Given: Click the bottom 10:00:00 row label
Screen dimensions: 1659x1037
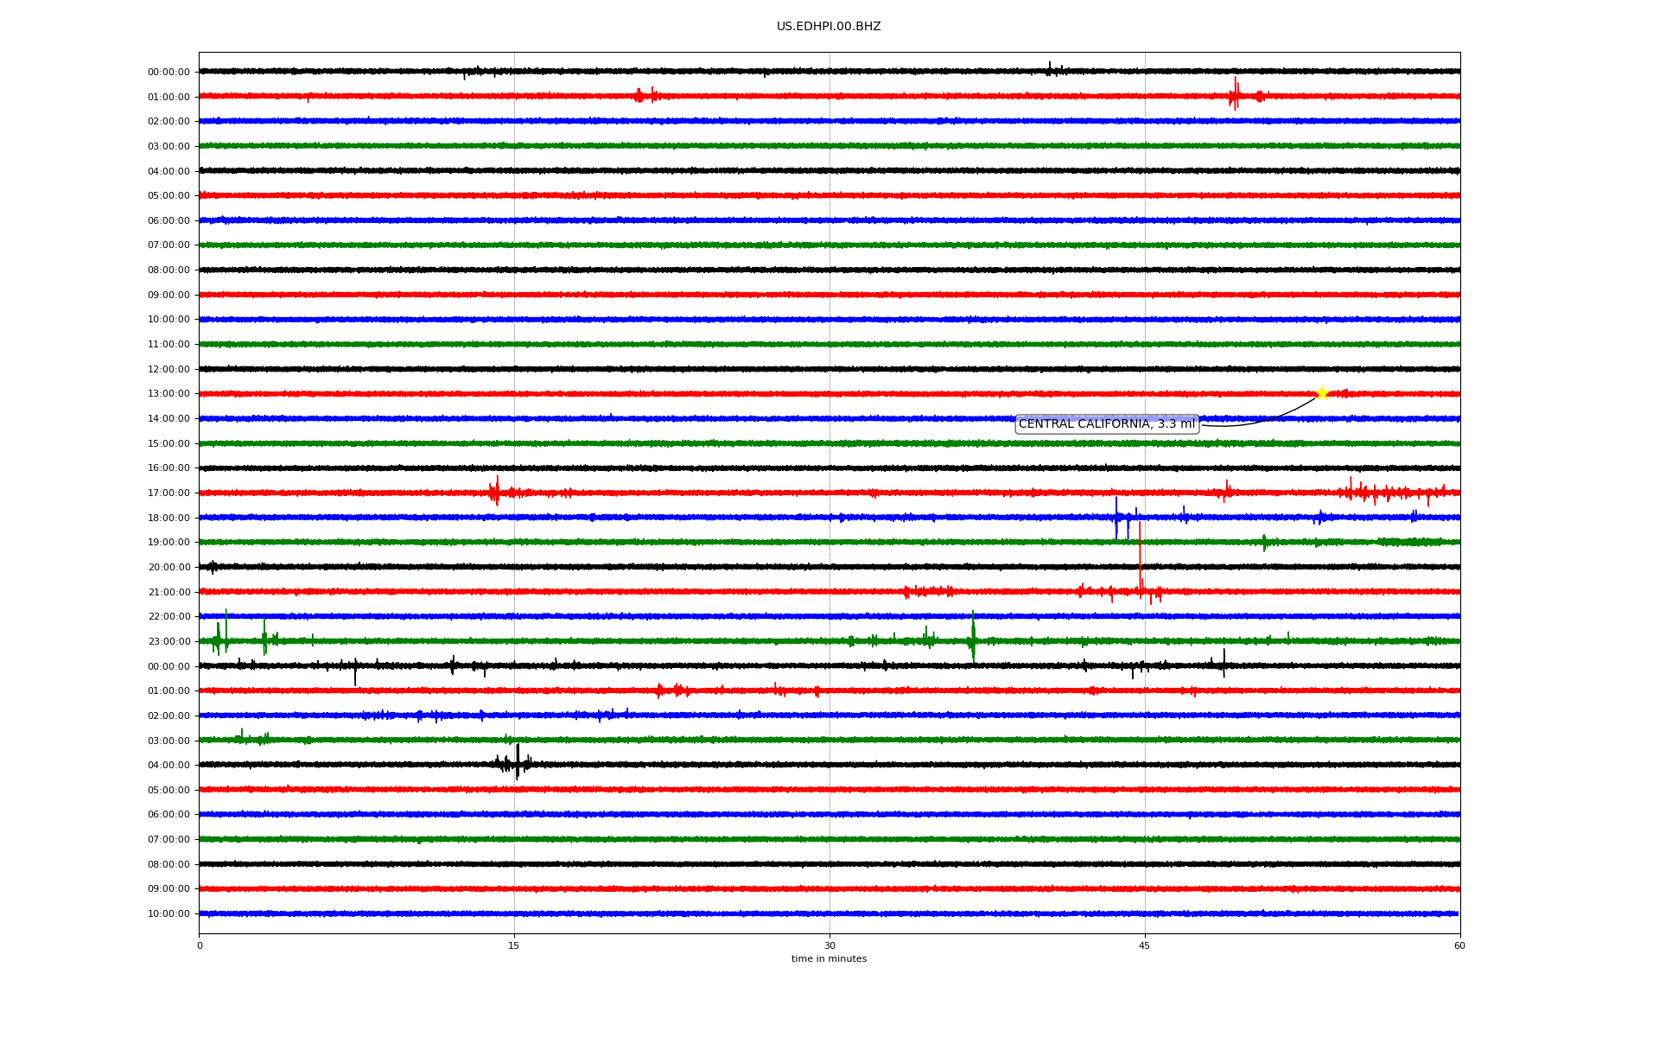Looking at the screenshot, I should (x=168, y=914).
